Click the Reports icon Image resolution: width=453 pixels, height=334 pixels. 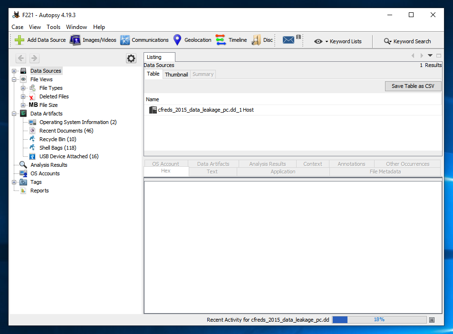click(23, 191)
